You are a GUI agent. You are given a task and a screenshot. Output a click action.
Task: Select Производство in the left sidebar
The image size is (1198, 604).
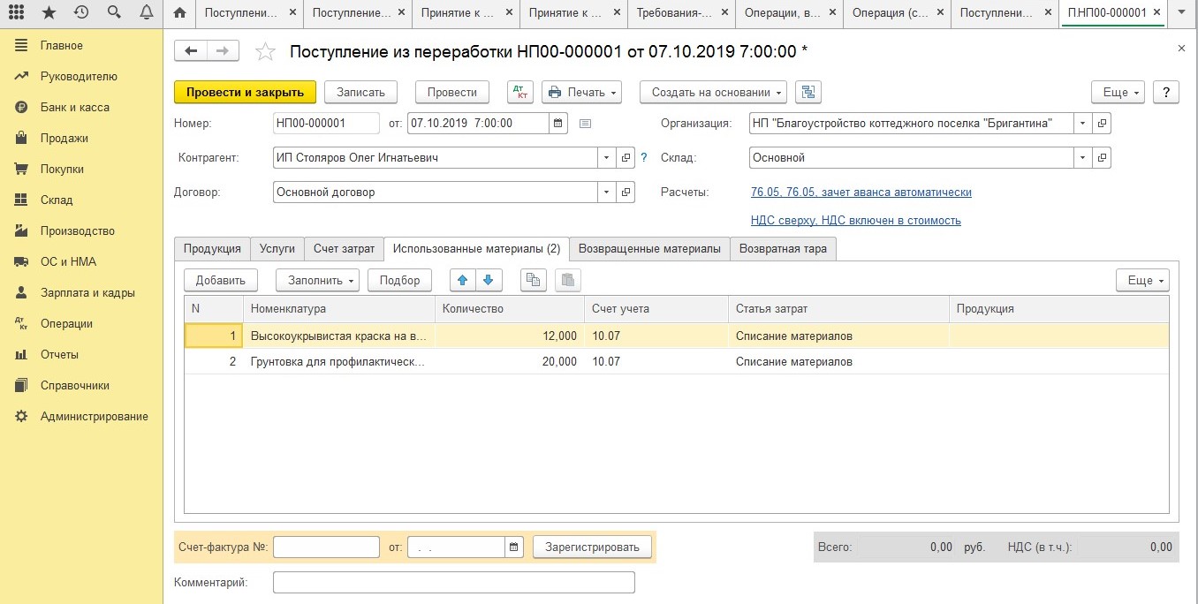(x=78, y=230)
